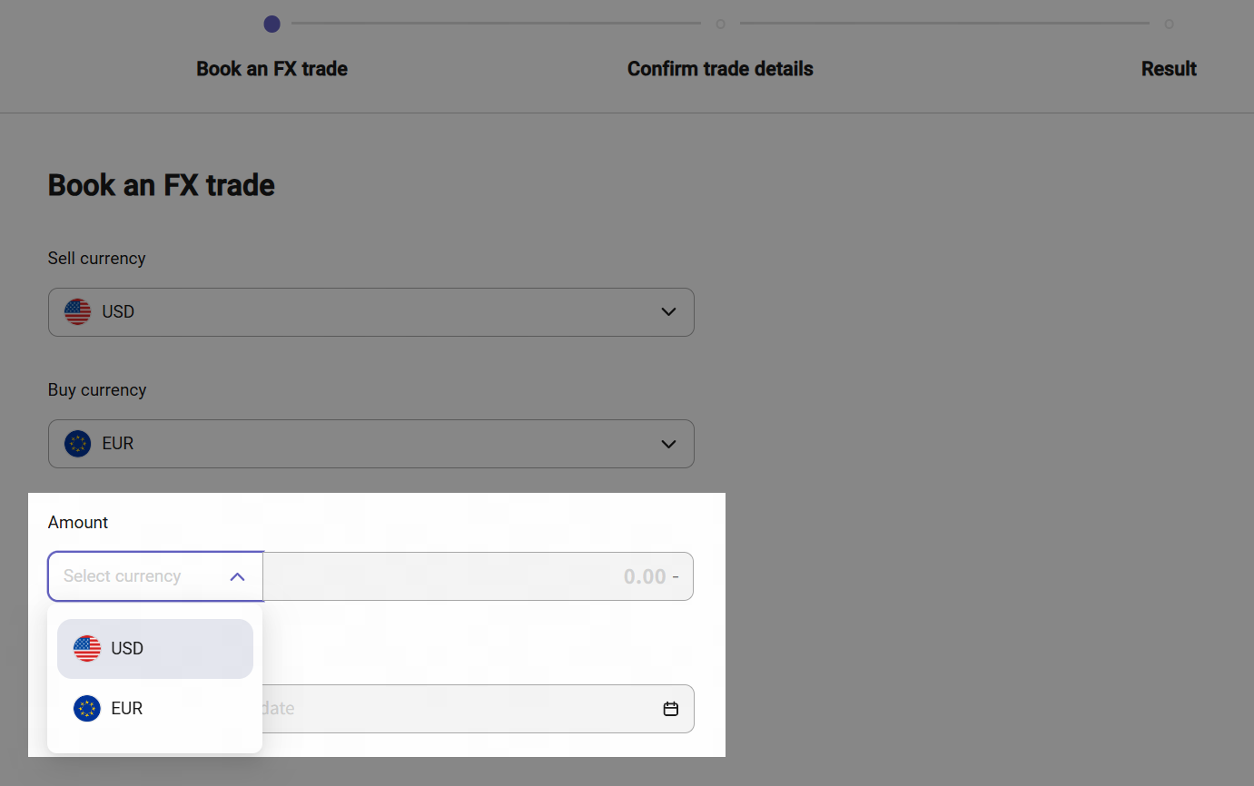
Task: Go to the Result step
Action: pos(1169,69)
